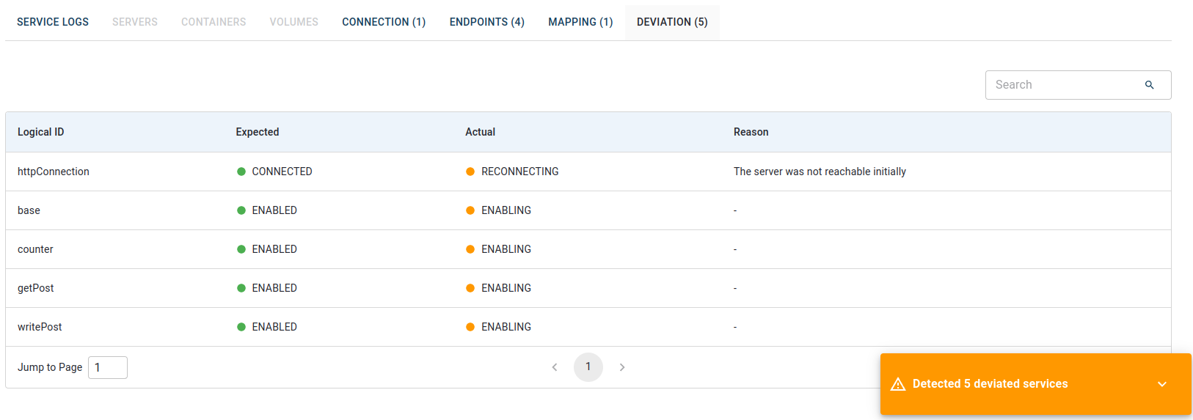Click the orange ENABLING dot for writePost
1193x420 pixels.
[470, 327]
